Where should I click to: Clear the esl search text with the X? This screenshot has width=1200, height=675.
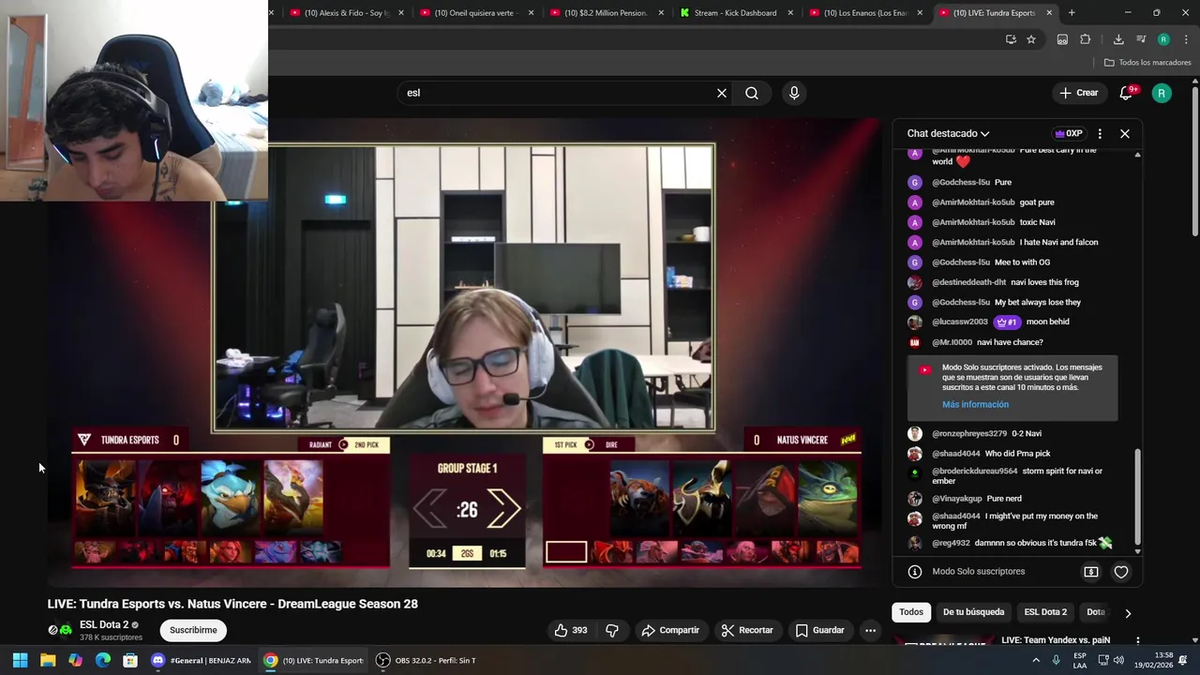coord(722,93)
